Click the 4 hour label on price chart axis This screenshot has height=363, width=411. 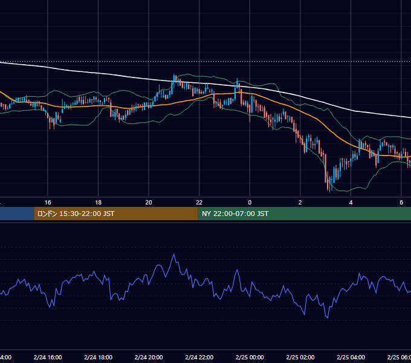click(x=351, y=202)
